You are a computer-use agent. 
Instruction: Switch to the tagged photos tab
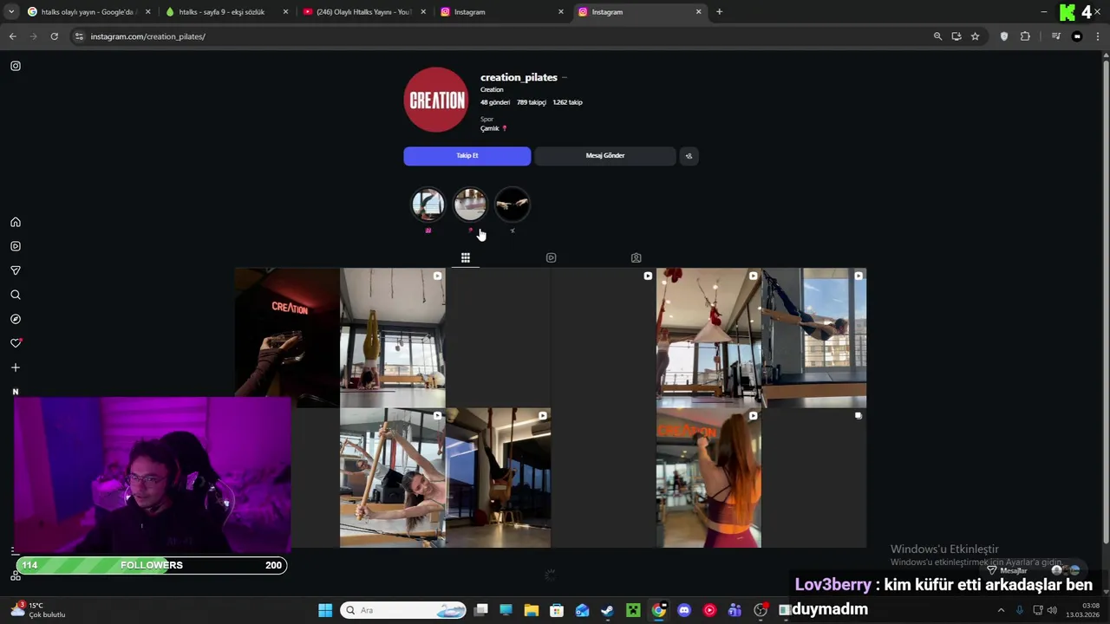point(636,257)
